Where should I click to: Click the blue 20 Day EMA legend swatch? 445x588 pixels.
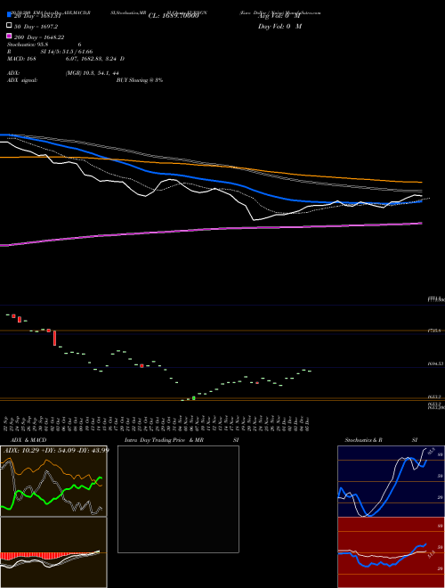click(9, 14)
